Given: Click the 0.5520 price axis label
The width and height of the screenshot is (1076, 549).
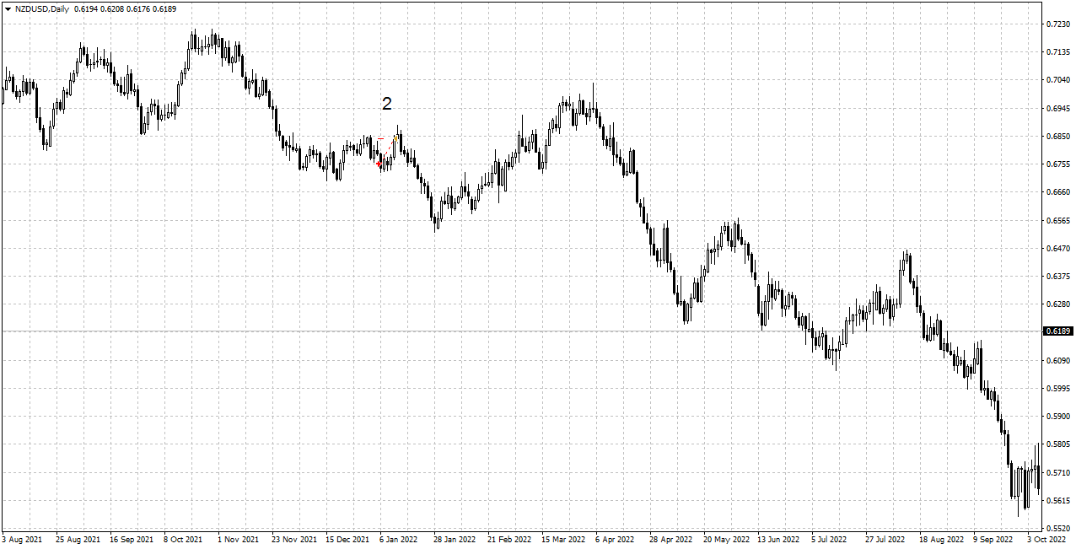Looking at the screenshot, I should pos(1059,528).
